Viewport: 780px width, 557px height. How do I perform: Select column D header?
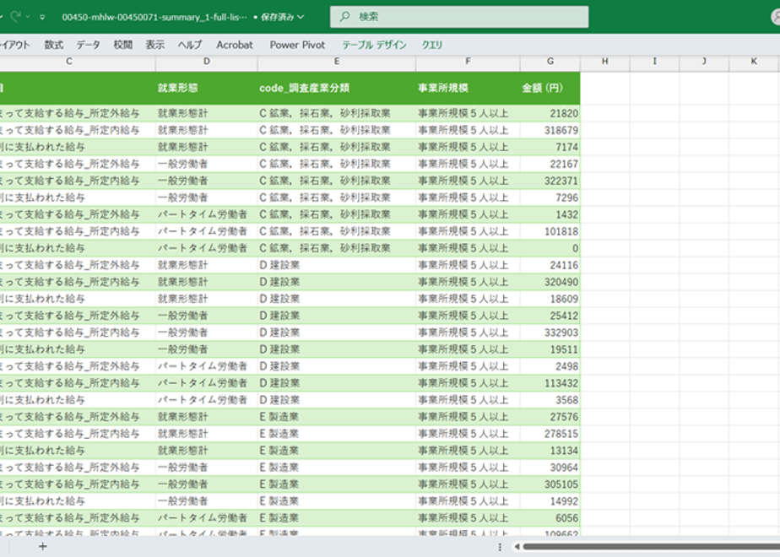tap(207, 61)
